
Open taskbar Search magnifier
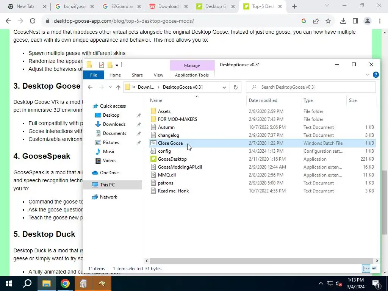[x=27, y=283]
